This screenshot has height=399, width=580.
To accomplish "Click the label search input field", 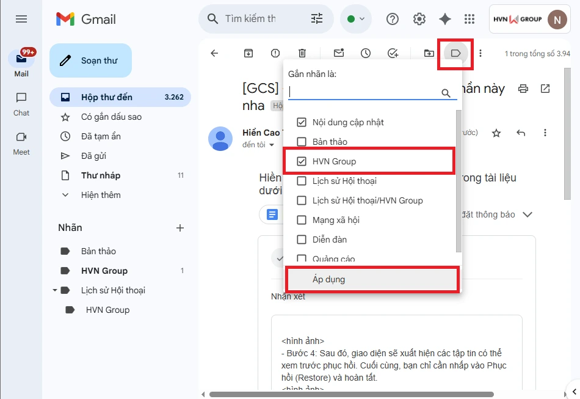I will pyautogui.click(x=363, y=92).
